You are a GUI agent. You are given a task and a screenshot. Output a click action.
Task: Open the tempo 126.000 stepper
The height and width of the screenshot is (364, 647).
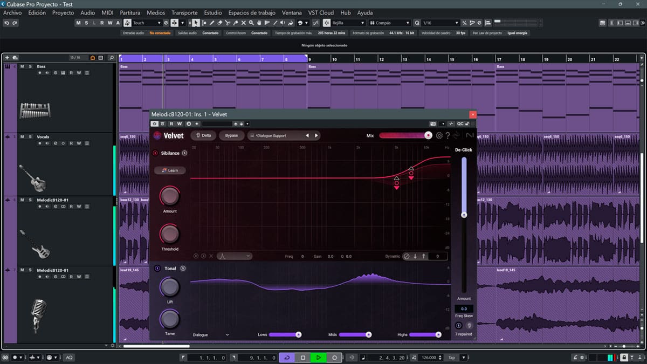(441, 358)
